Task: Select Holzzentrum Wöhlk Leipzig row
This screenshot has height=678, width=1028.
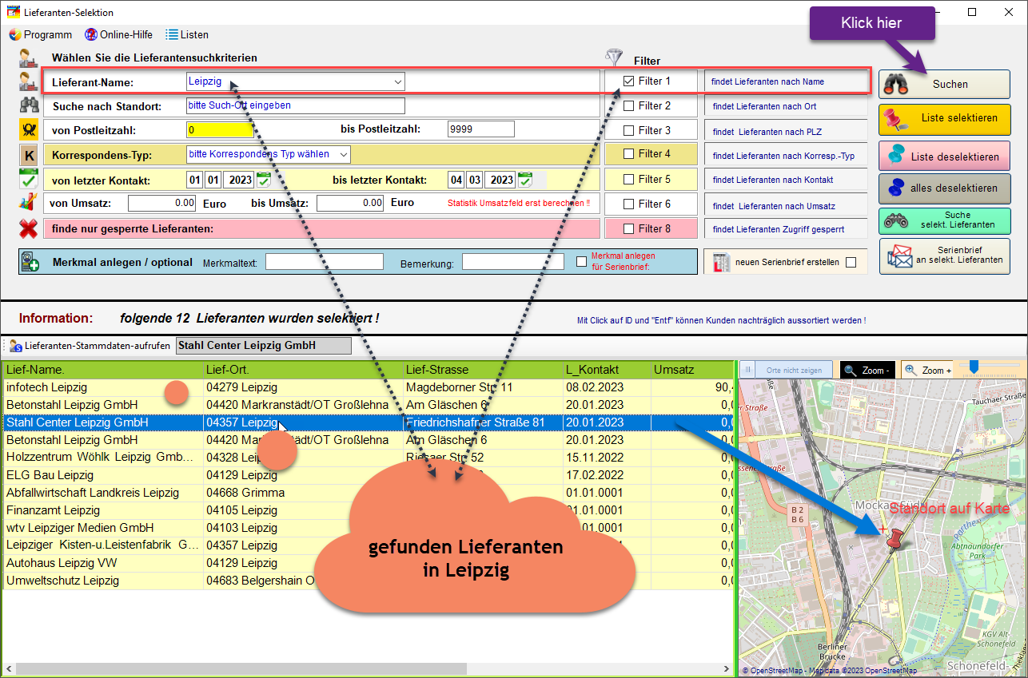Action: [x=368, y=458]
